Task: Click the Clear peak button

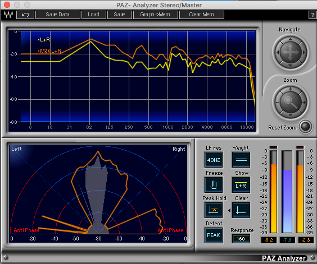Action: [x=241, y=210]
